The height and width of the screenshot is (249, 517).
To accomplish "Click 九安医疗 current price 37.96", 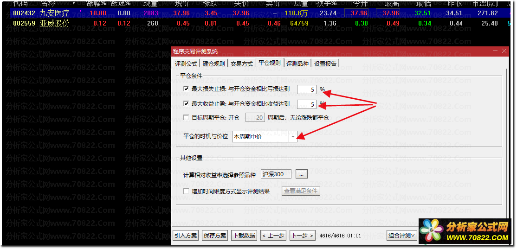I will click(x=181, y=13).
